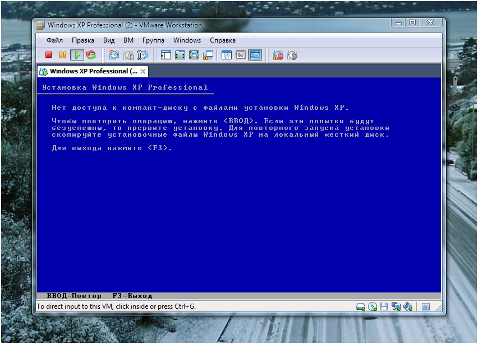The height and width of the screenshot is (344, 478).
Task: Revert the VM to its snapshot
Action: point(128,55)
